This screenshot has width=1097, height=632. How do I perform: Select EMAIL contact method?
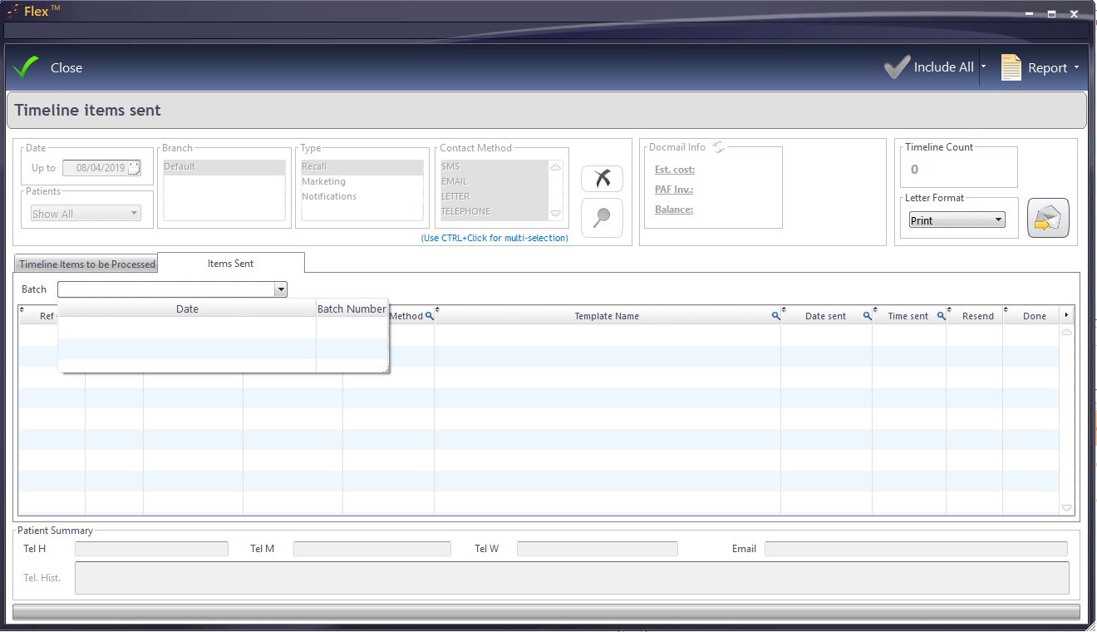coord(494,181)
